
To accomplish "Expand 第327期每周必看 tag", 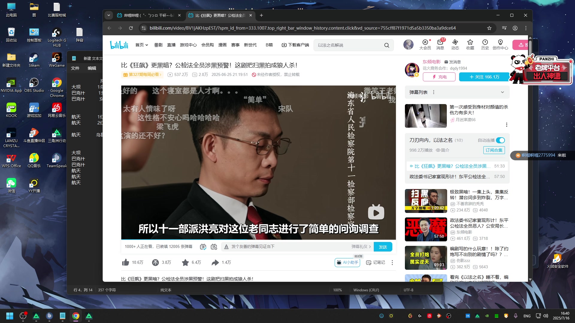I will [142, 75].
